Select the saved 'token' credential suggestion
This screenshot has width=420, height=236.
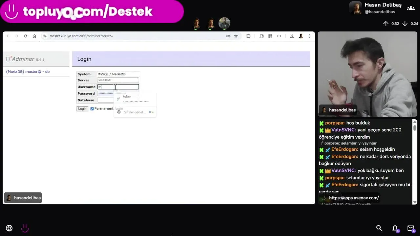coord(135,99)
